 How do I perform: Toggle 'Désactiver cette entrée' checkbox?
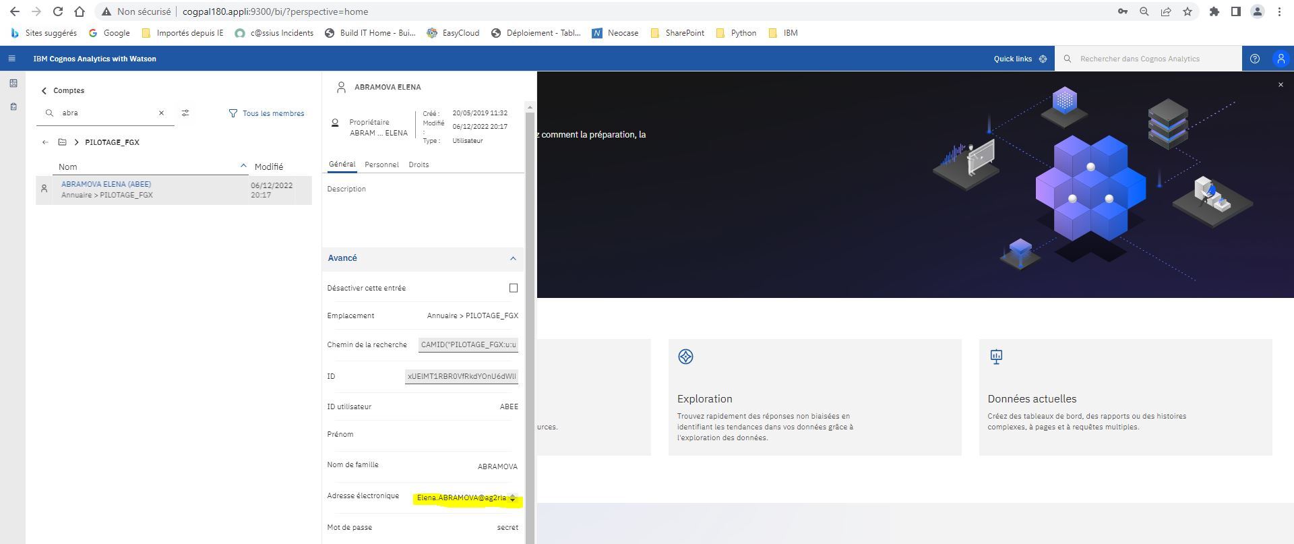point(514,288)
